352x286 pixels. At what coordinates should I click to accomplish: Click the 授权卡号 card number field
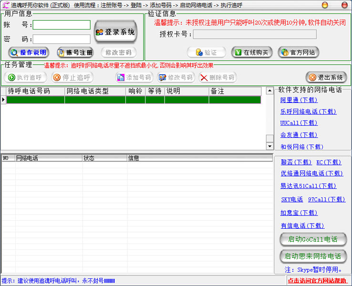(x=255, y=34)
